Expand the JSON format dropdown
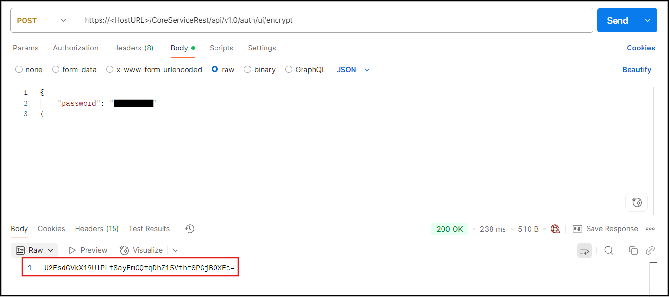The width and height of the screenshot is (669, 297). tap(353, 70)
